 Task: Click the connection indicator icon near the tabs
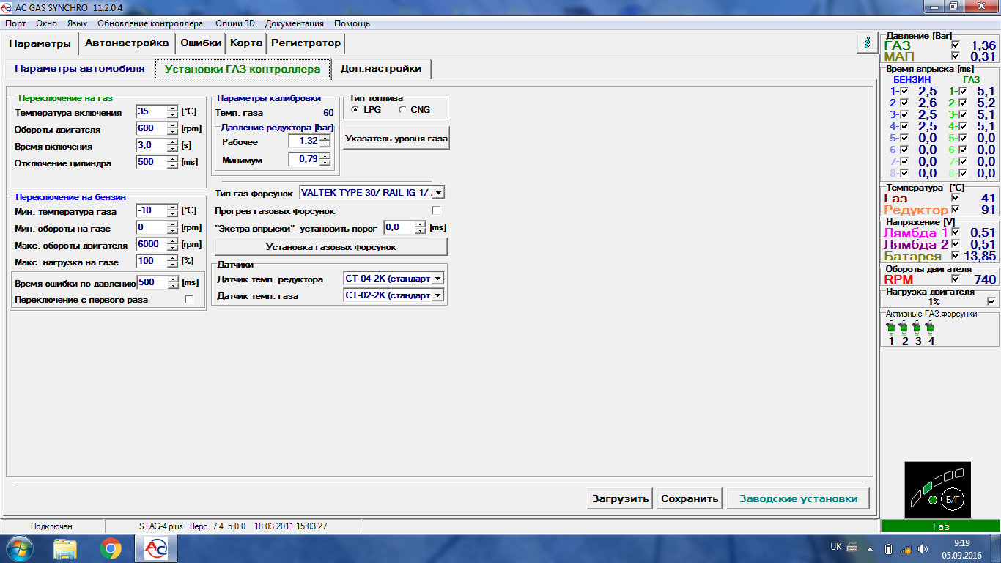point(868,43)
